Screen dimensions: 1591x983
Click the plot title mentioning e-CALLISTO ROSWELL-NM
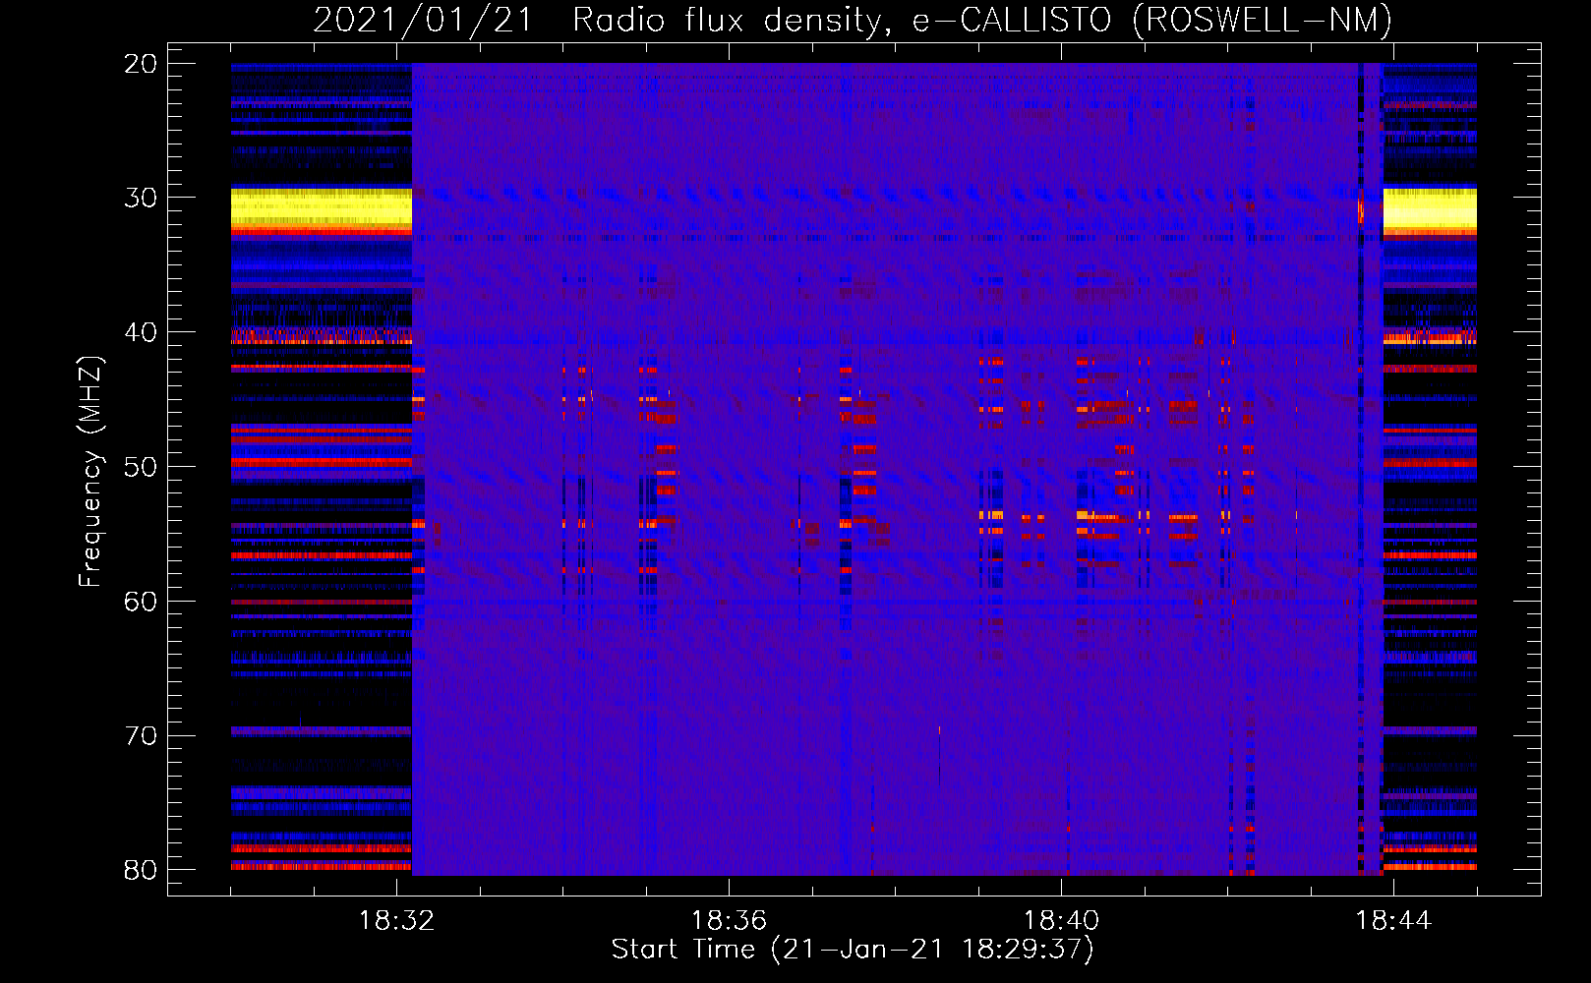(853, 20)
